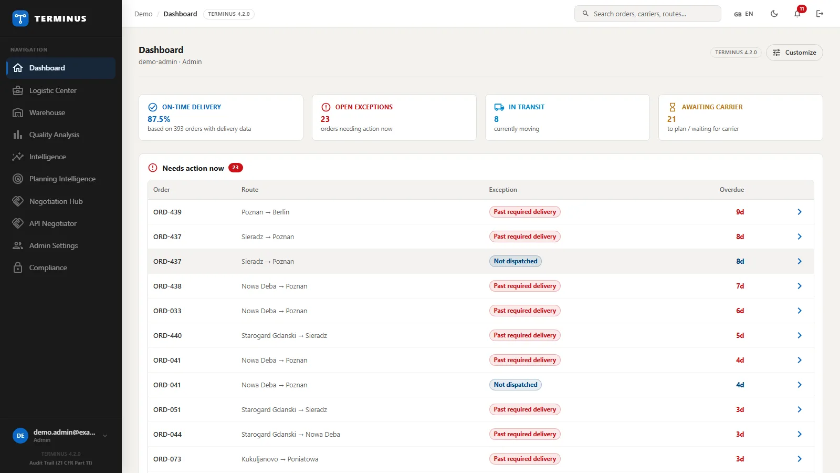Open Intelligence from the sidebar
840x473 pixels.
(x=61, y=157)
